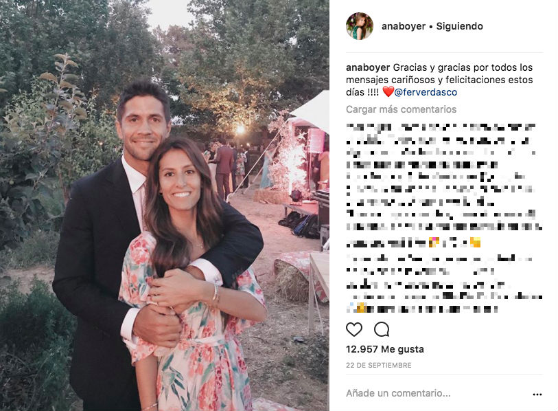558x411 pixels.
Task: Click the glowing light among background trees
Action: 241,129
